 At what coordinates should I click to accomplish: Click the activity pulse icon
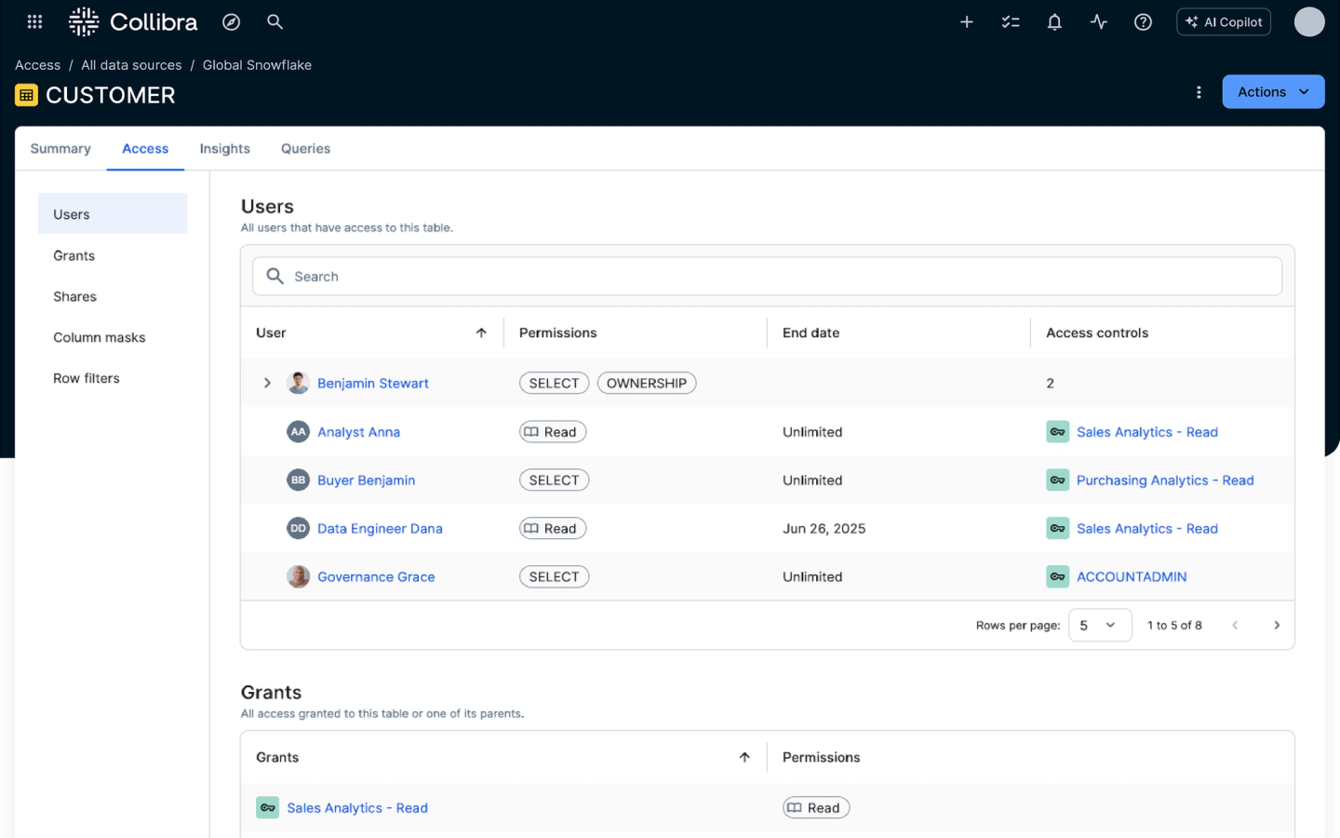(x=1099, y=21)
